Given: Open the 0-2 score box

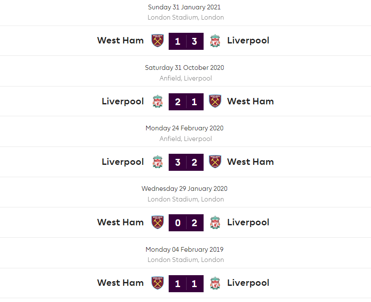Looking at the screenshot, I should [186, 223].
